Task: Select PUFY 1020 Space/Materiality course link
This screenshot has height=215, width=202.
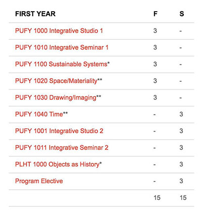Action: pyautogui.click(x=59, y=81)
